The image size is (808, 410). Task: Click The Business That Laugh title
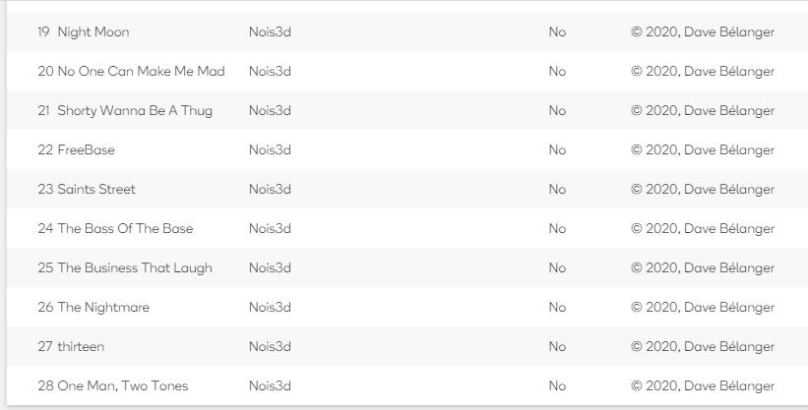135,267
